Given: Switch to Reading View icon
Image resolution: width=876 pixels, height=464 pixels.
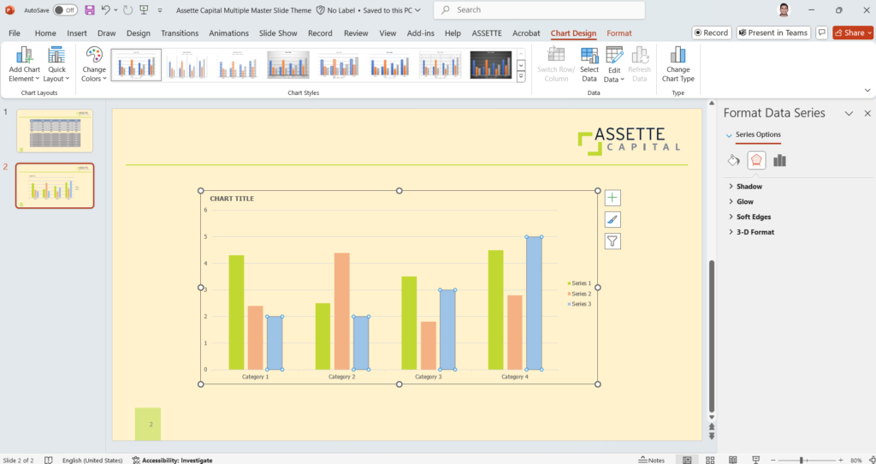Looking at the screenshot, I should [x=732, y=460].
